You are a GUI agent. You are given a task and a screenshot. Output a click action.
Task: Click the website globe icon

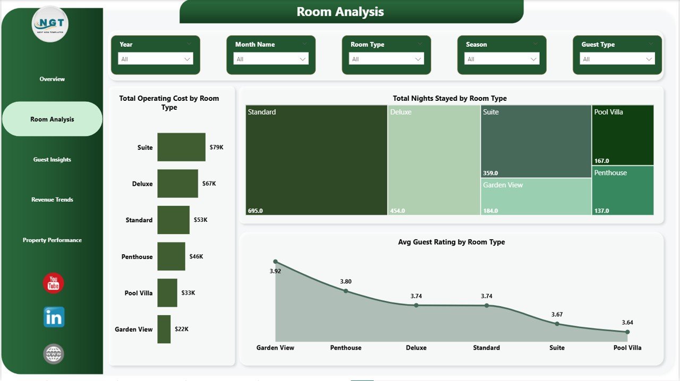point(54,354)
